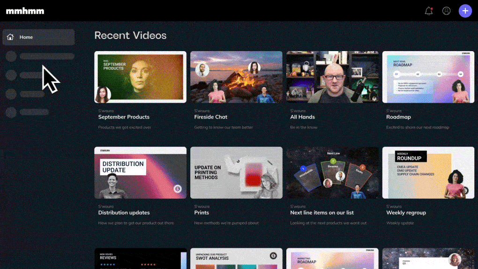Click the Home house icon in sidebar
478x269 pixels.
10,37
